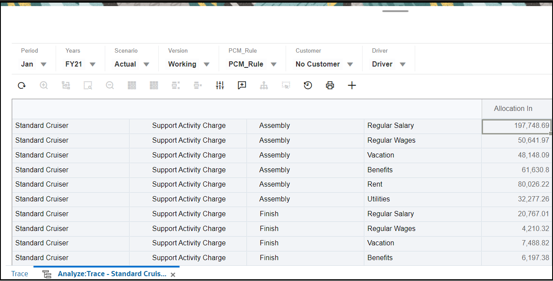Screen dimensions: 553x281
Task: Select cell 50,641.97
Action: coord(517,140)
